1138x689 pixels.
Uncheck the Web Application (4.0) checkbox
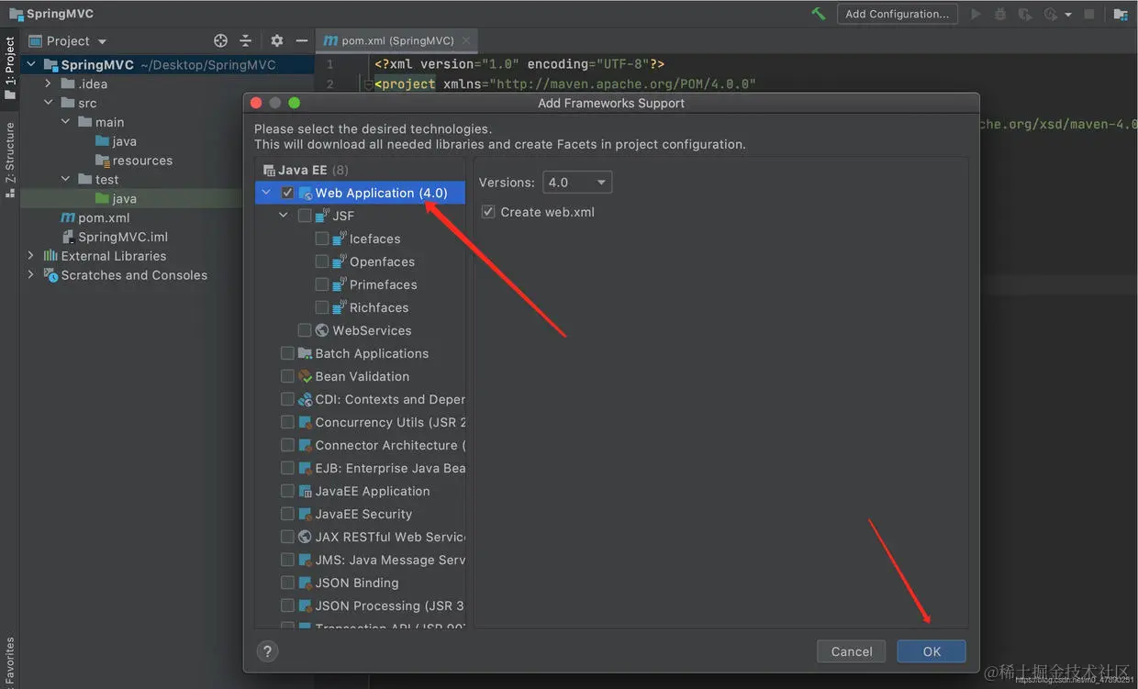(287, 193)
